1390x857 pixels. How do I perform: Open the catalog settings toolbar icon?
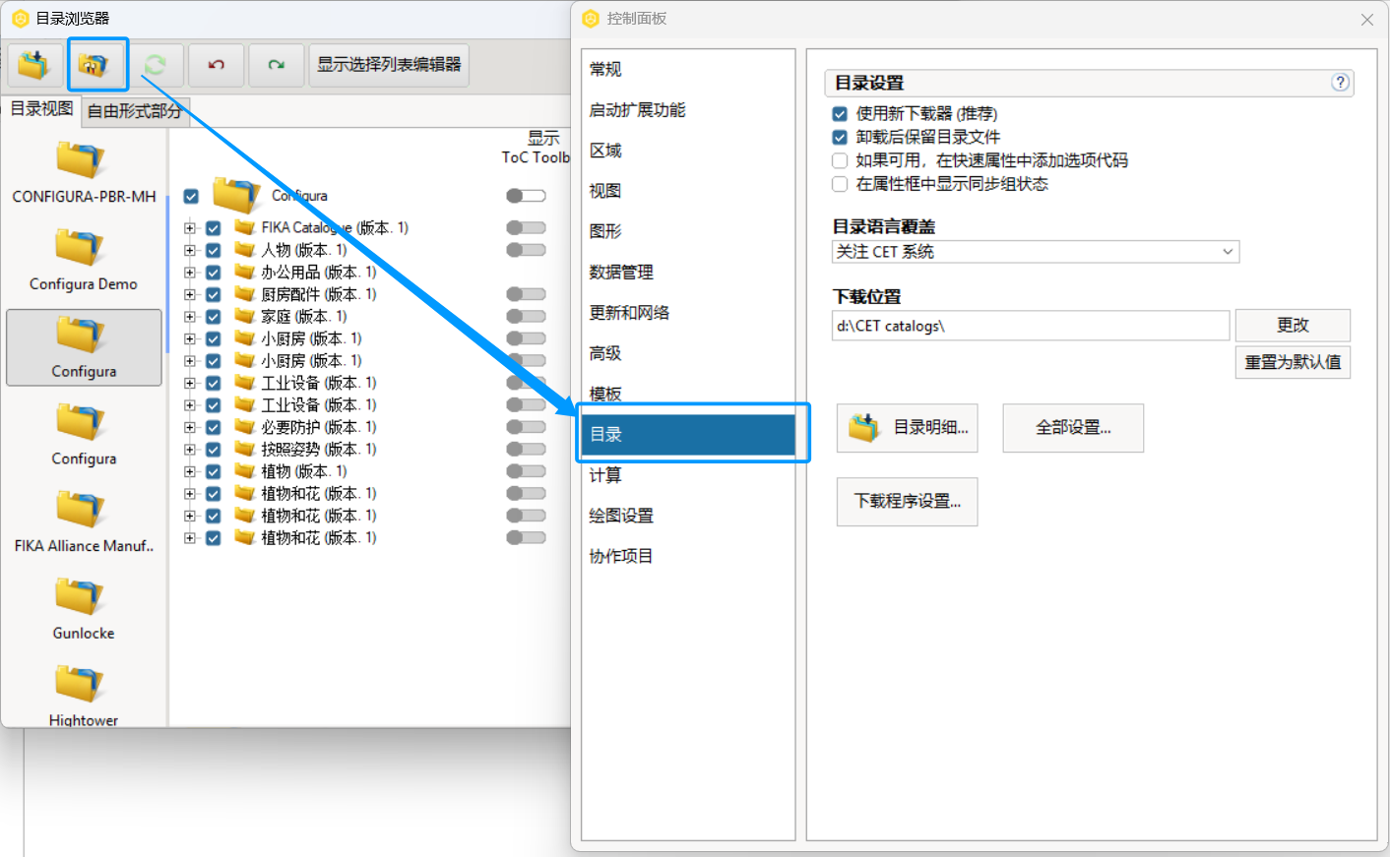click(95, 65)
